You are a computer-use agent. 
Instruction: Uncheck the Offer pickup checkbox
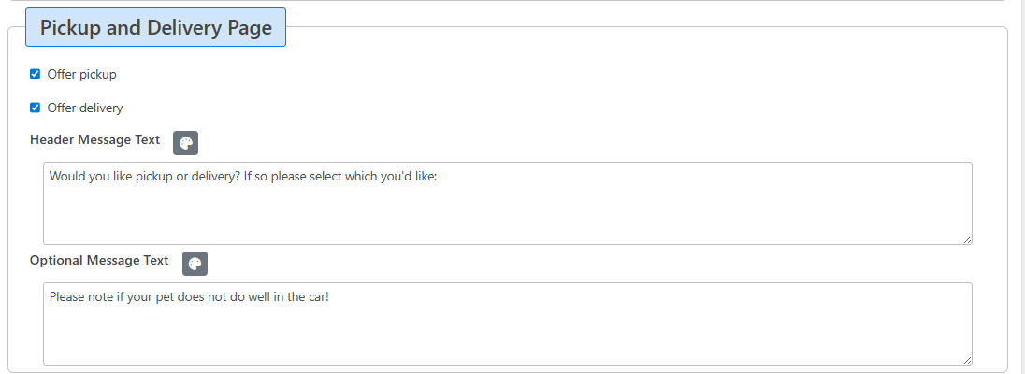click(x=36, y=74)
